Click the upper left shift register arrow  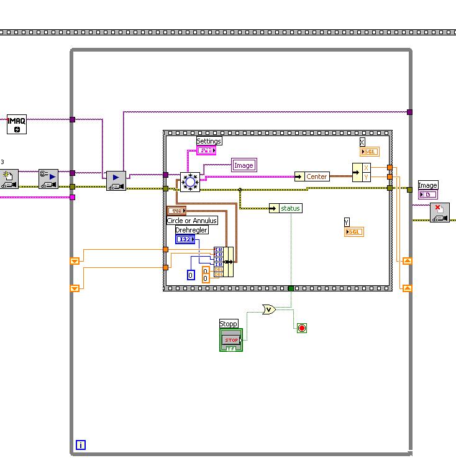click(75, 261)
